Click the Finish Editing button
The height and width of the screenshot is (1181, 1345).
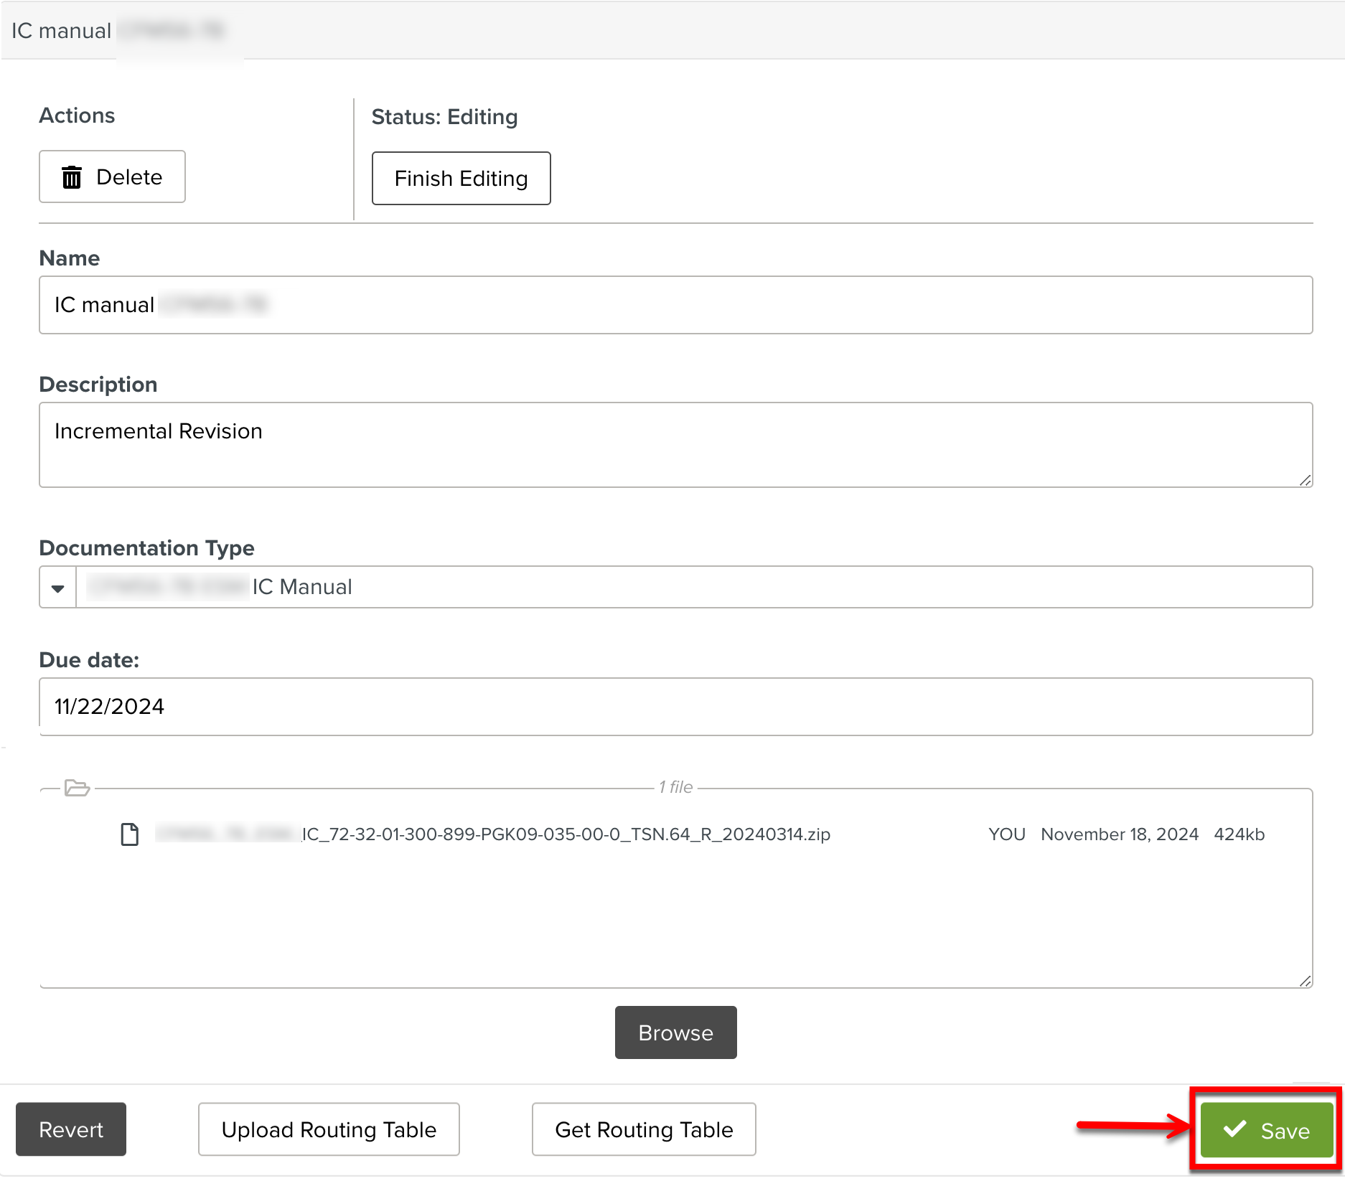pyautogui.click(x=461, y=179)
